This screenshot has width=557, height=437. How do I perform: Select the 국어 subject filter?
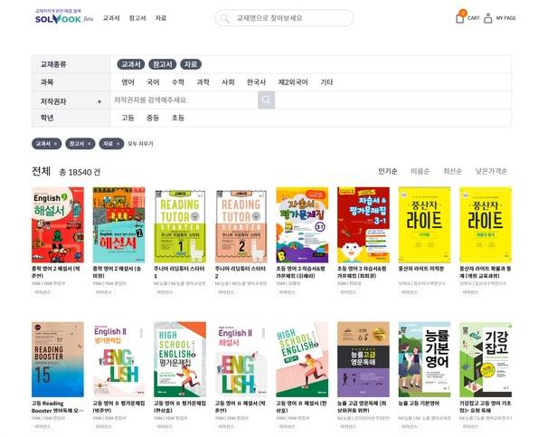pyautogui.click(x=153, y=82)
